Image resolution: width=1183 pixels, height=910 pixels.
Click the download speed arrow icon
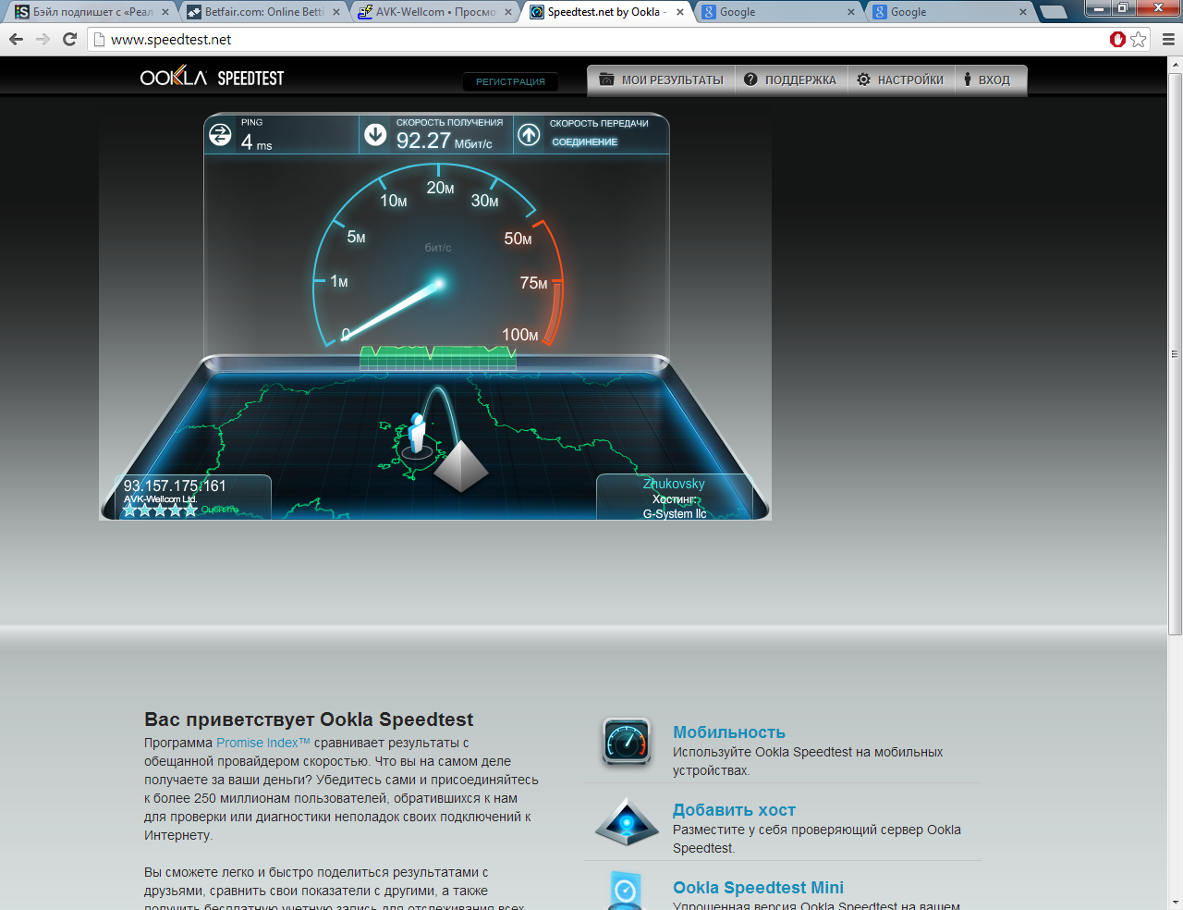coord(375,134)
